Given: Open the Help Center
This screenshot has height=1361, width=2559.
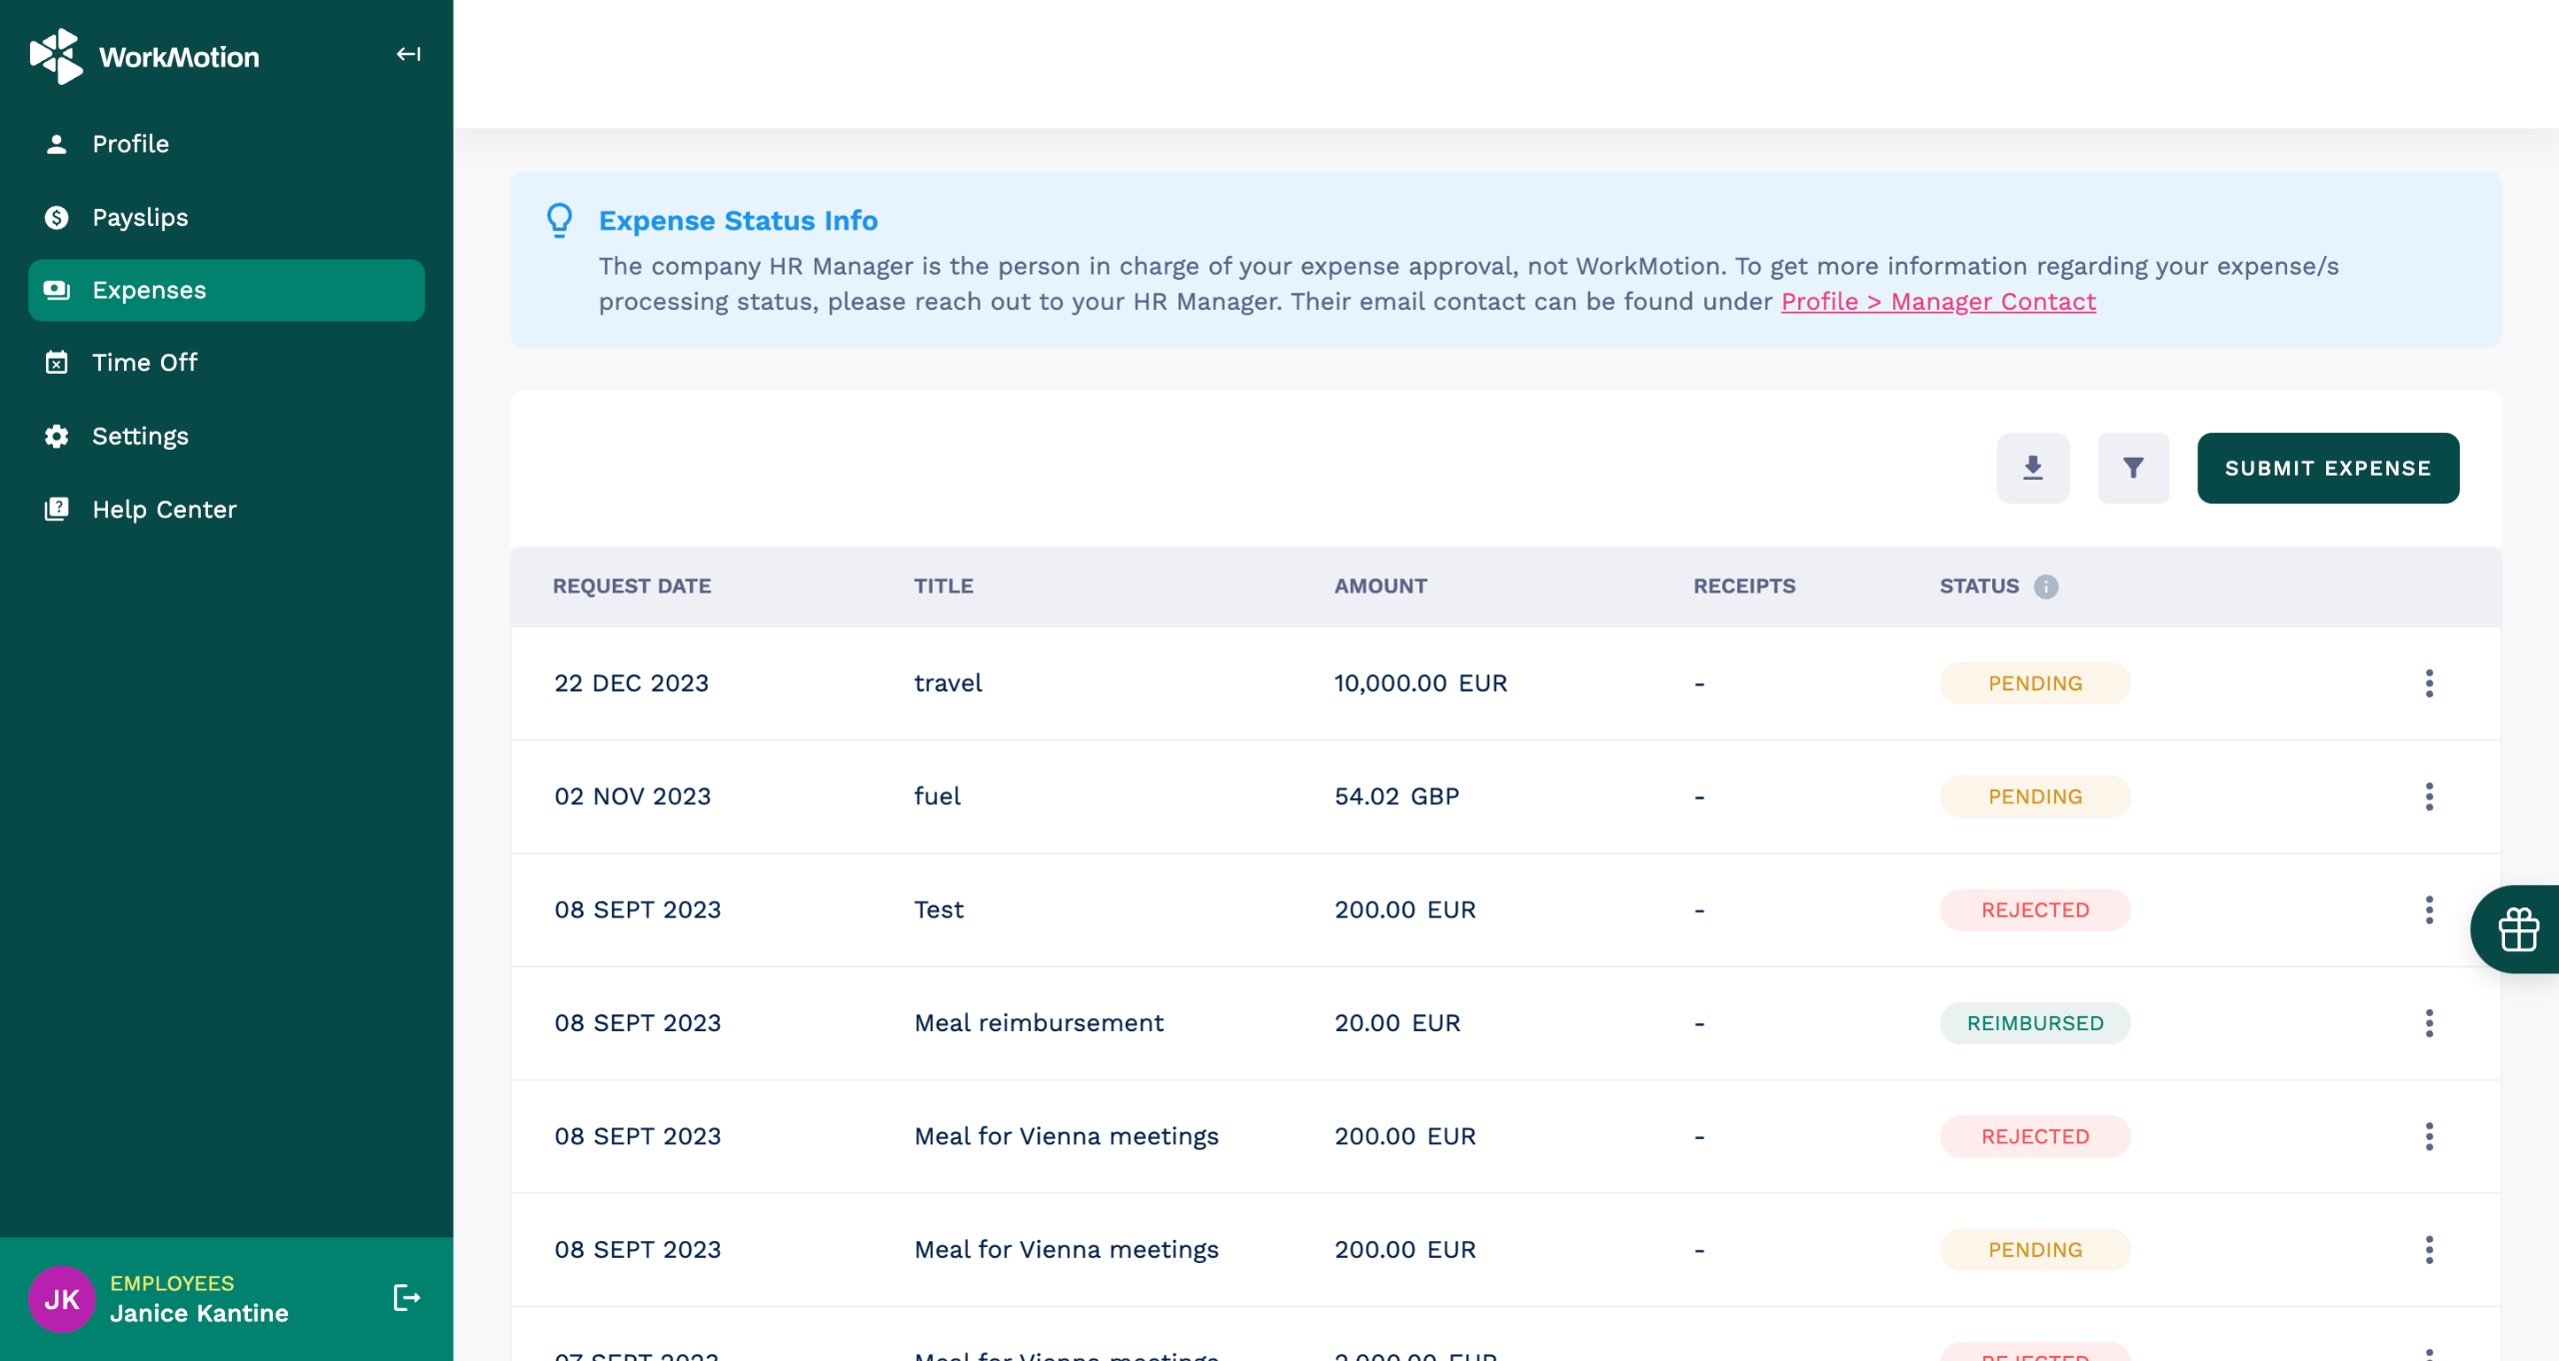Looking at the screenshot, I should tap(164, 510).
